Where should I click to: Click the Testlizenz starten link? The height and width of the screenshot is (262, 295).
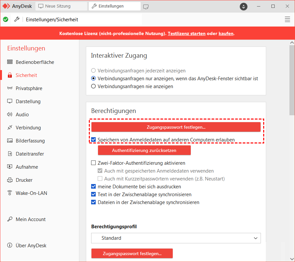coord(187,33)
